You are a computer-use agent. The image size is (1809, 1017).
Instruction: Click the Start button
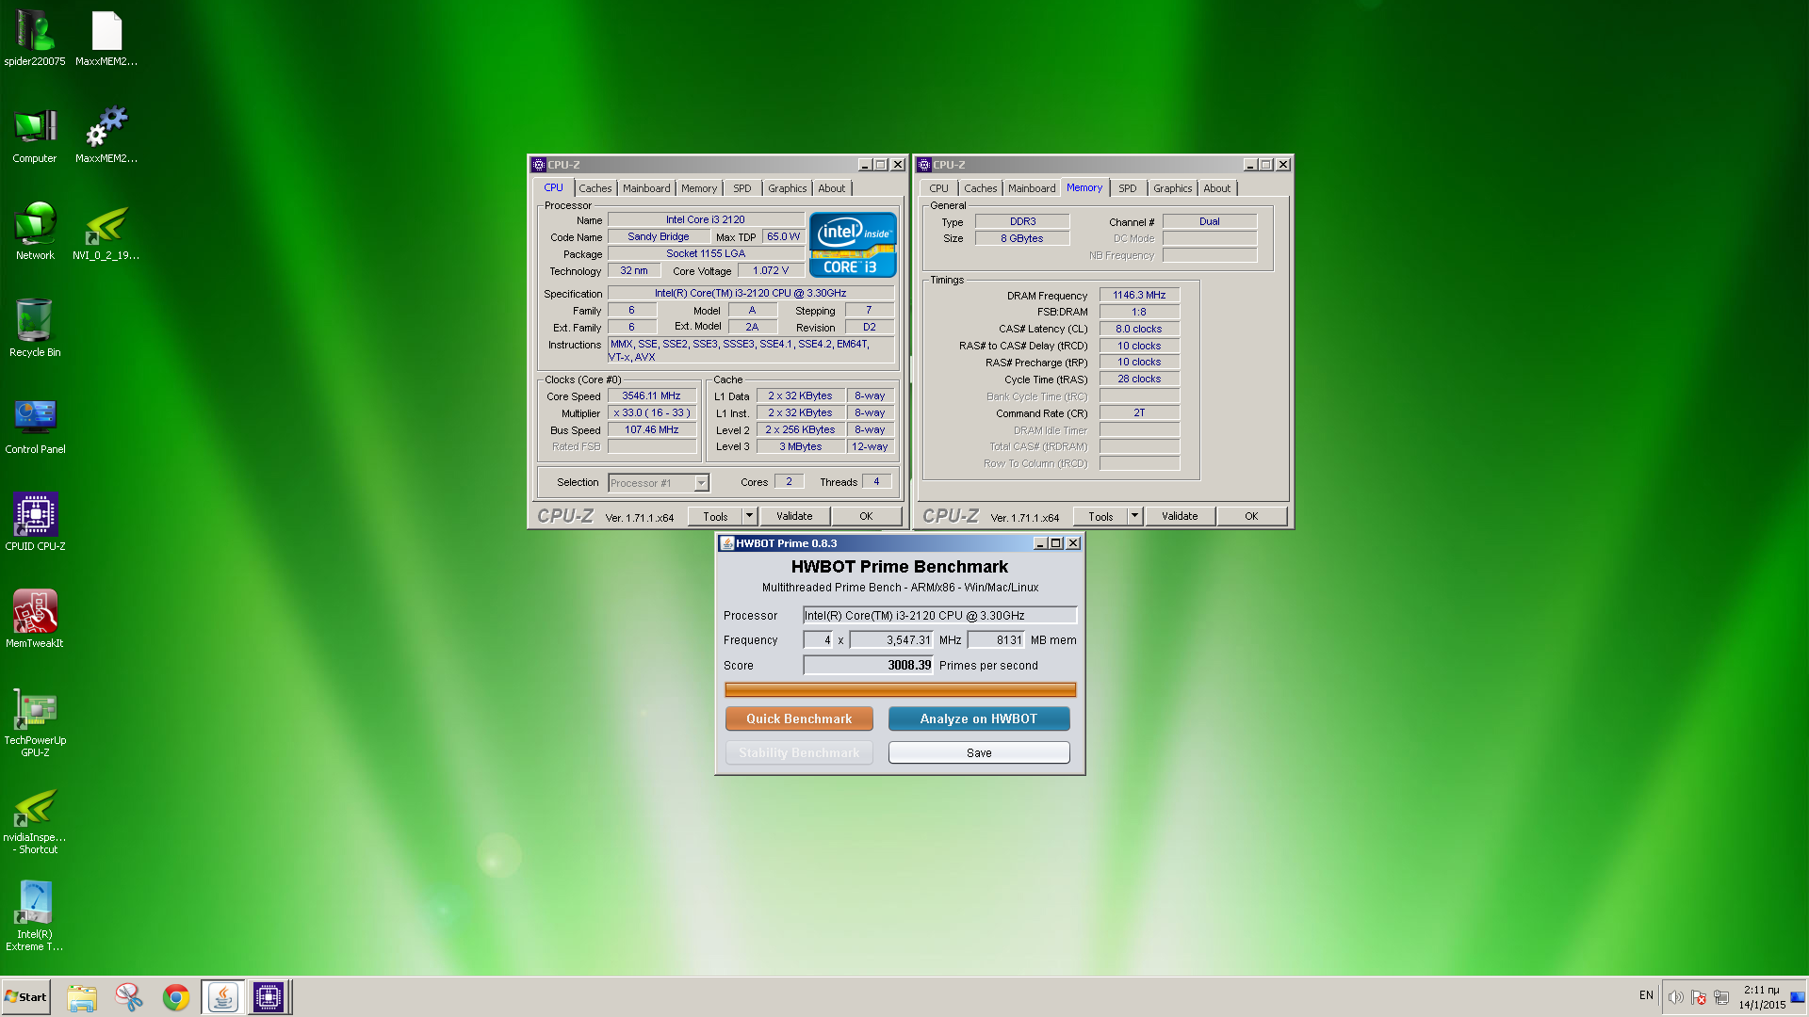pyautogui.click(x=25, y=997)
